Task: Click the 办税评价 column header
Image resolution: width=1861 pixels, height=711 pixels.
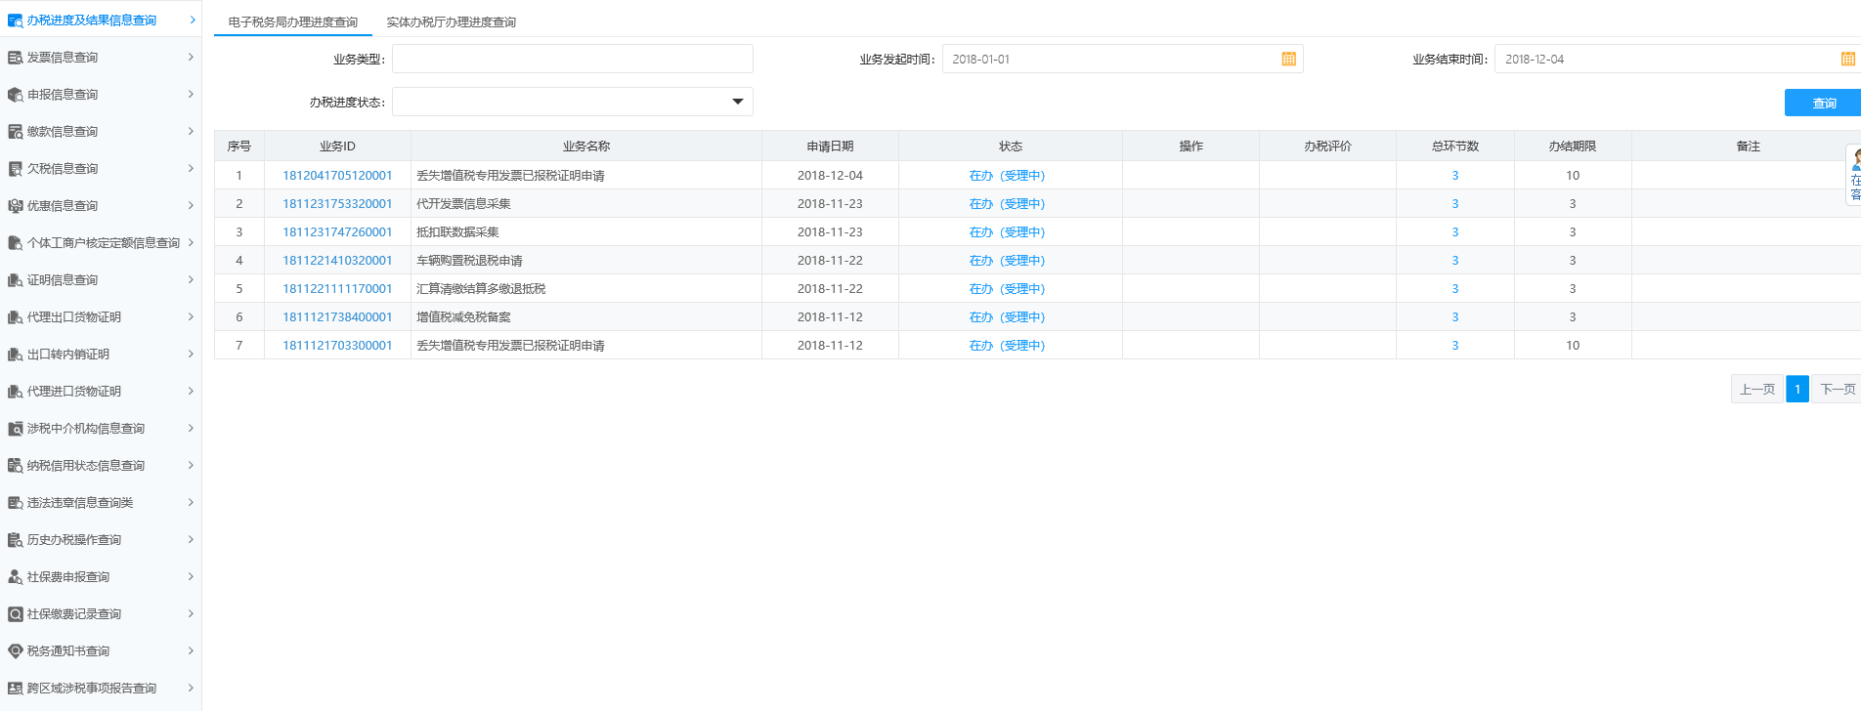Action: (1327, 146)
